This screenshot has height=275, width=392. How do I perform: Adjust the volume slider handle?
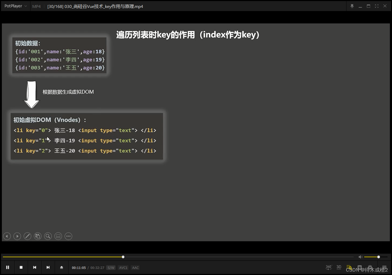[379, 257]
